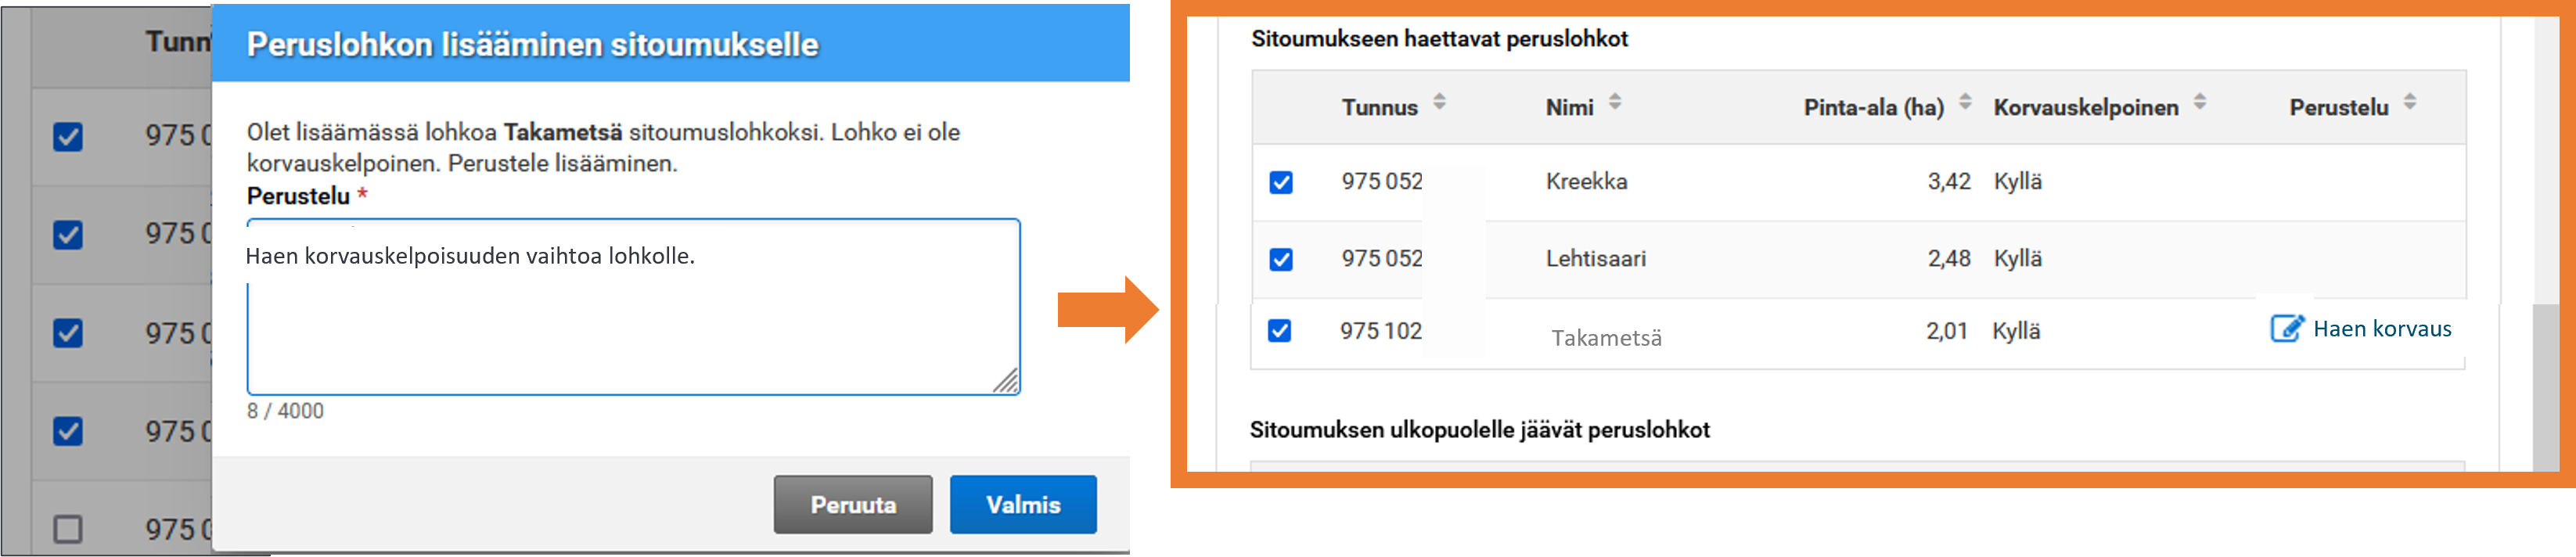Sort by Korvauskelpoinen column arrows

[2199, 102]
